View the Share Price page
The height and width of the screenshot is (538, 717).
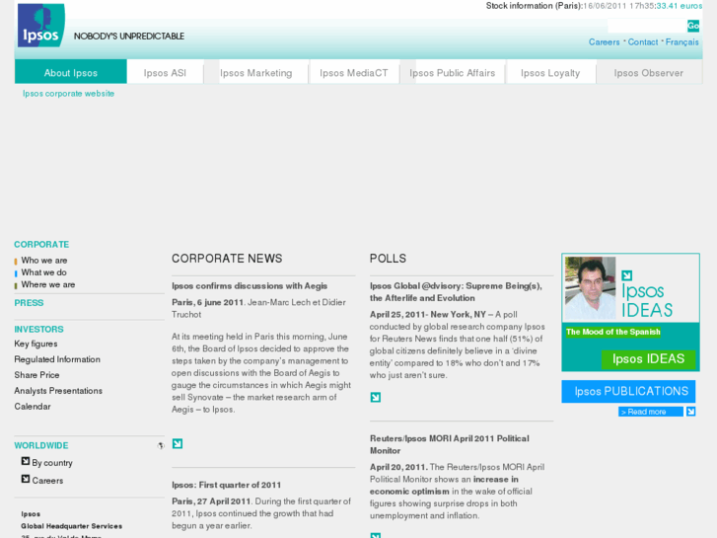[36, 375]
